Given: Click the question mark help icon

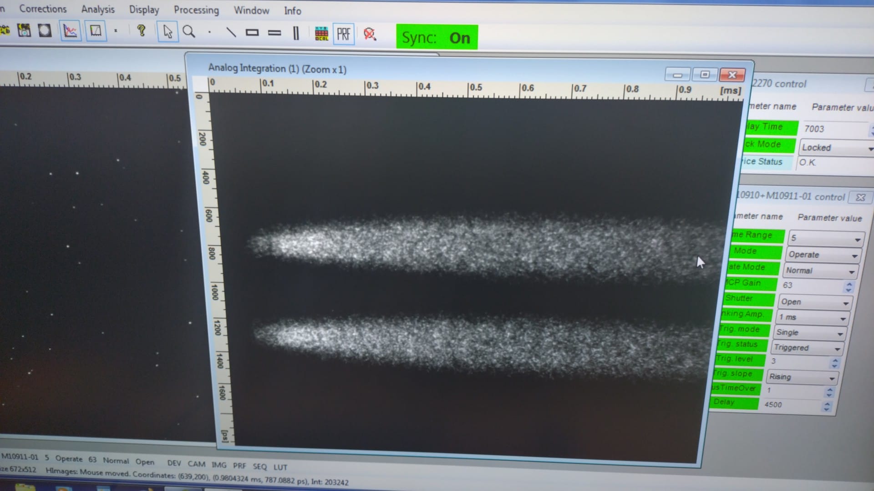Looking at the screenshot, I should click(x=141, y=31).
